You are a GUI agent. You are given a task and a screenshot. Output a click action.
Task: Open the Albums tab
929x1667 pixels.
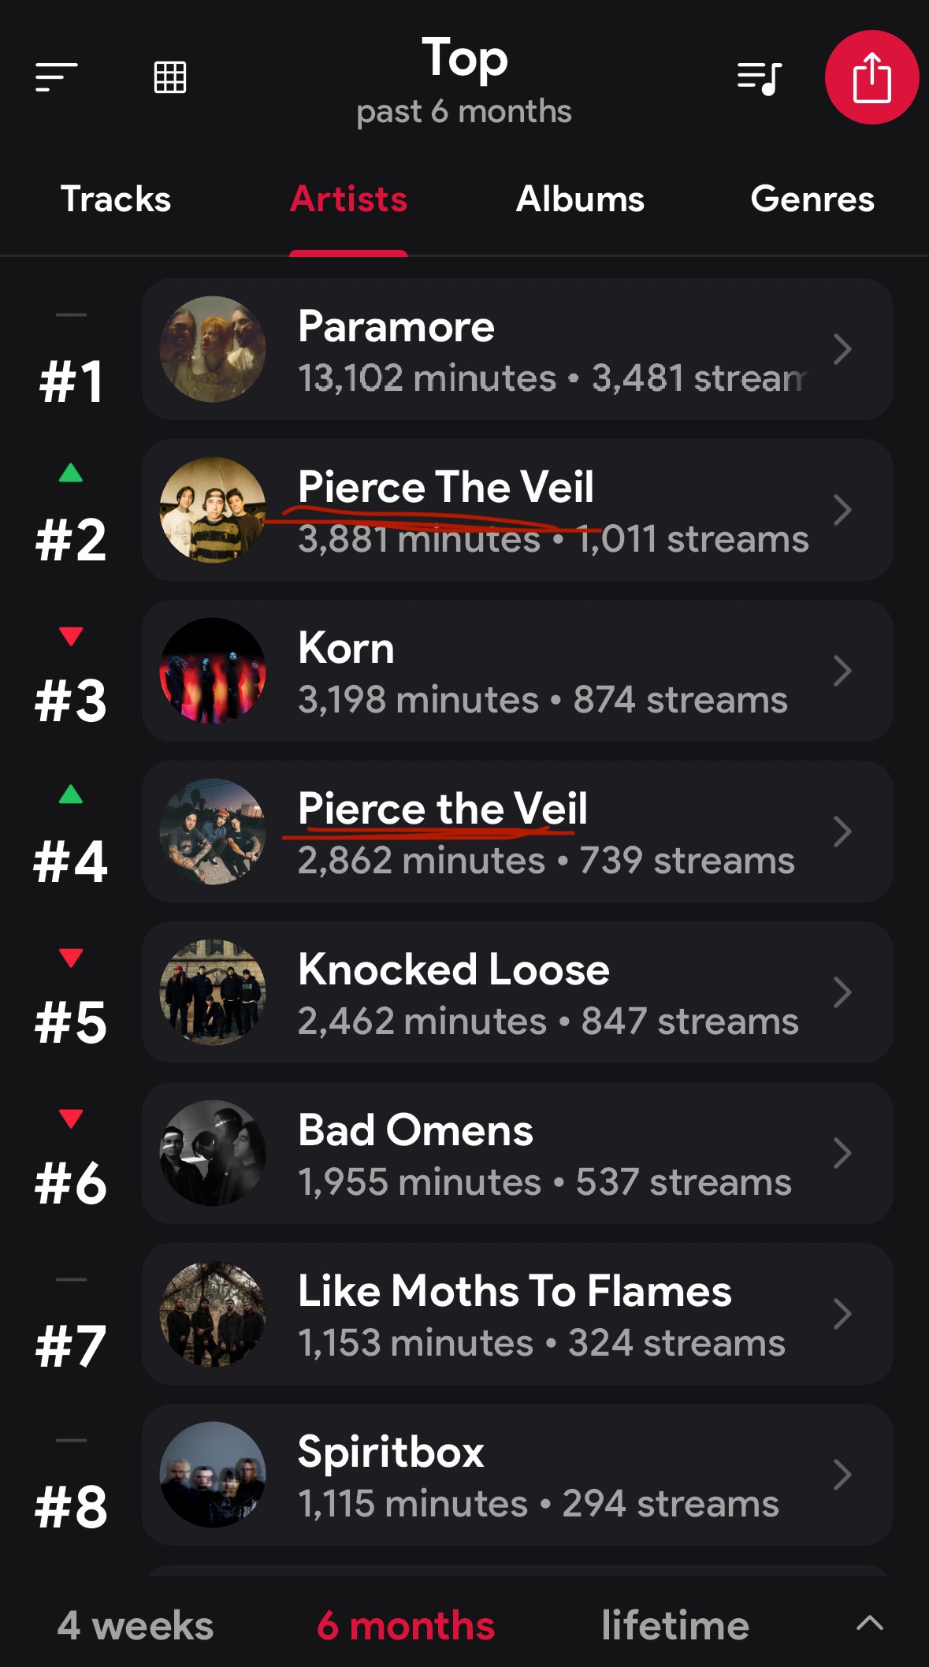580,199
